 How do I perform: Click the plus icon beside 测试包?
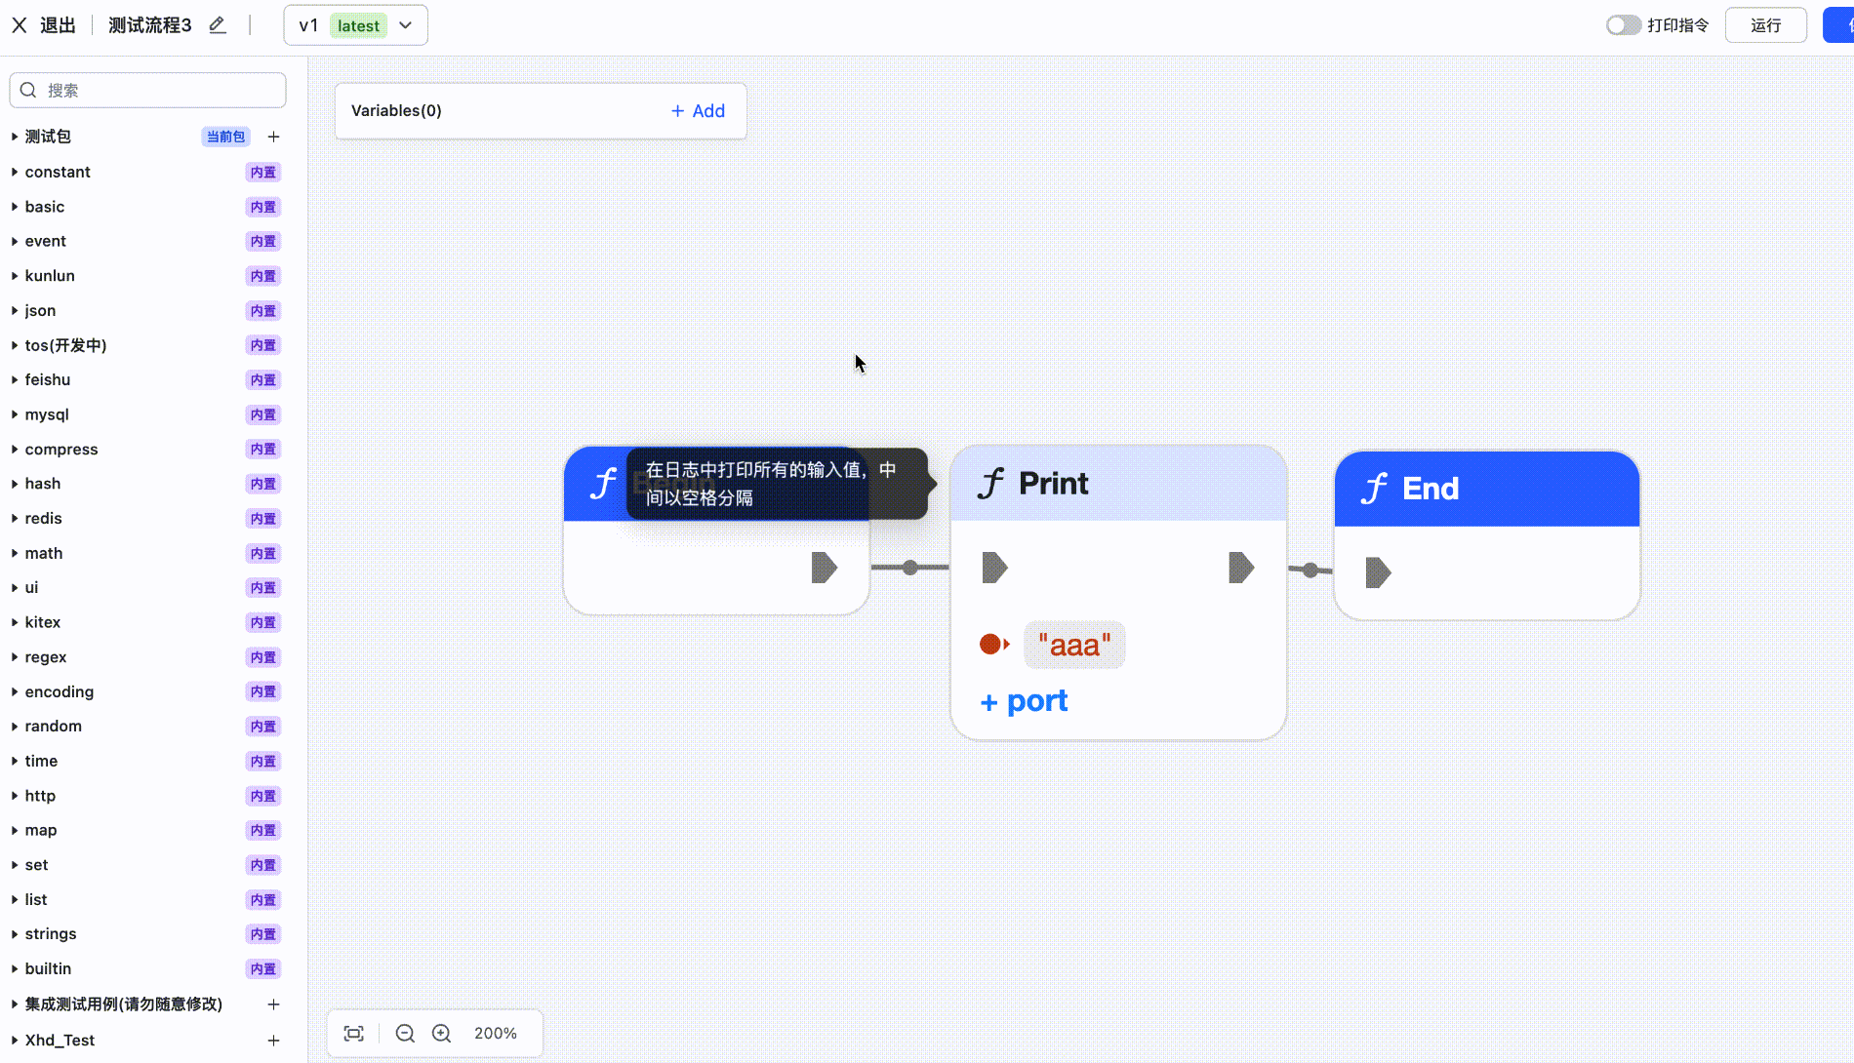pyautogui.click(x=274, y=137)
